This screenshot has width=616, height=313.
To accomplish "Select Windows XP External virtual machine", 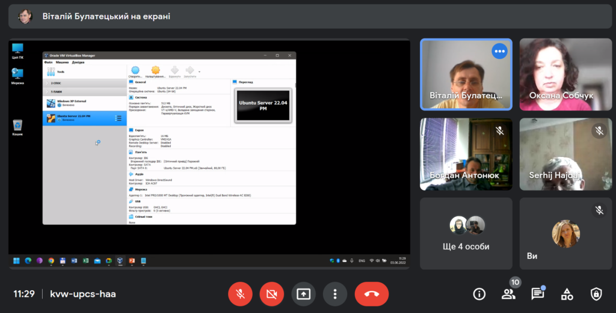I will (84, 103).
